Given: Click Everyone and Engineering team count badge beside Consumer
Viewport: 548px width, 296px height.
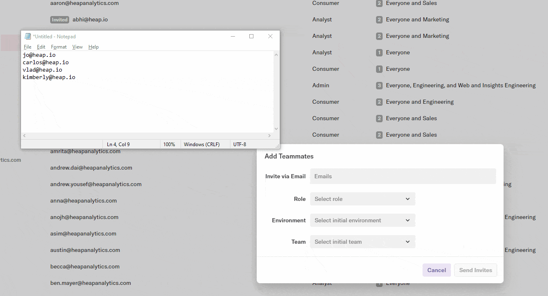Looking at the screenshot, I should tap(379, 102).
